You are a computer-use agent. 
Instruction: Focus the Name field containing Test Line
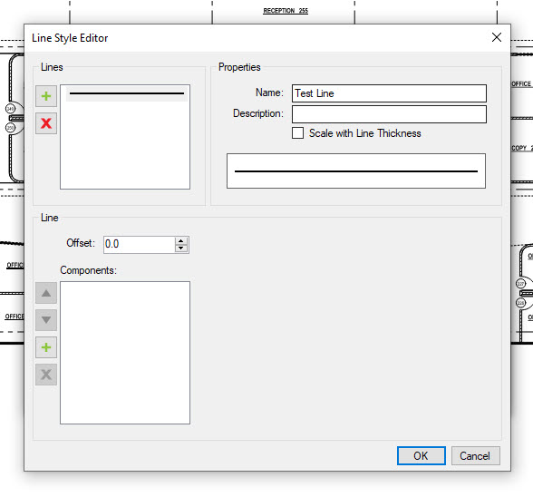(389, 93)
